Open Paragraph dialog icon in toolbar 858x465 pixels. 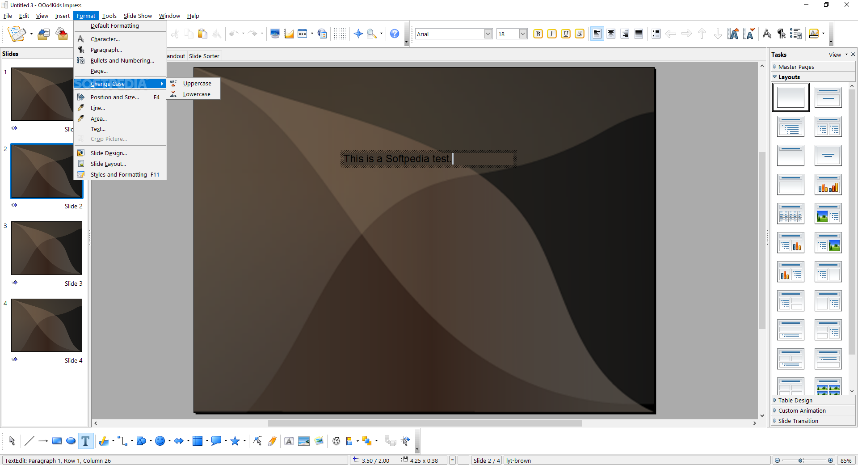(781, 34)
